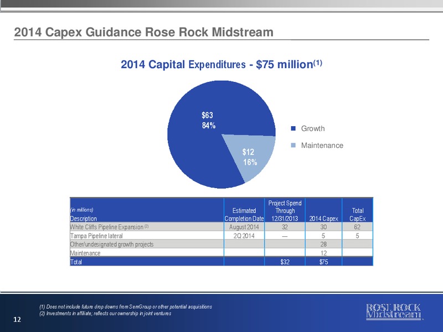Click the 'Total' row label
The width and height of the screenshot is (443, 332).
pyautogui.click(x=76, y=262)
